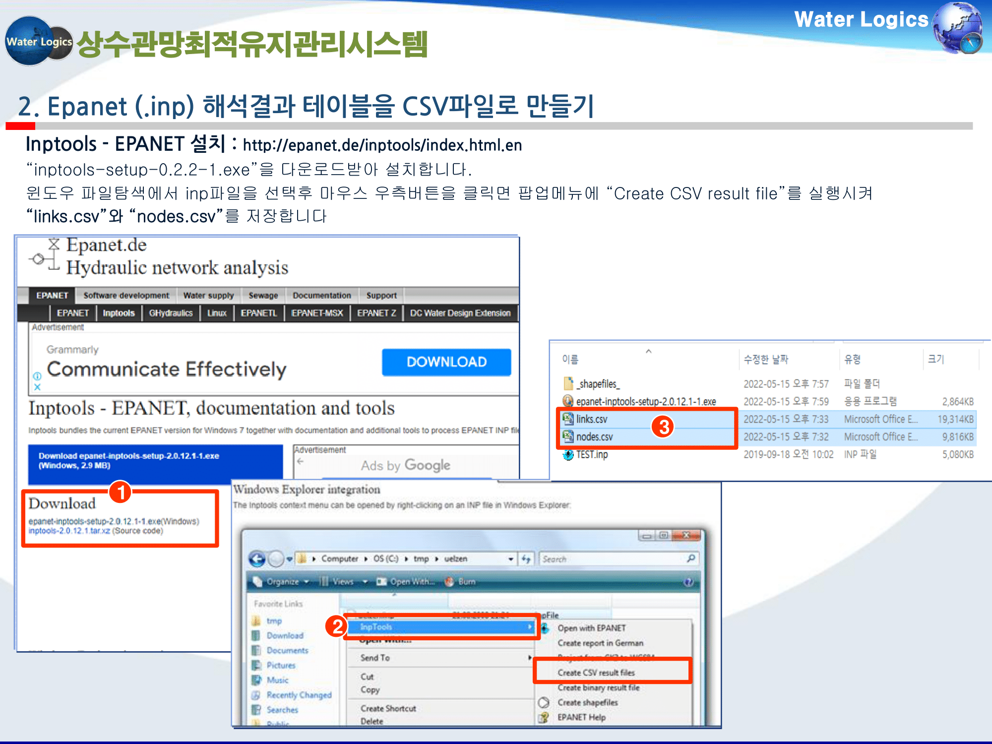Expand the InpTools submenu arrow
Screen dimensions: 992x744
point(530,626)
